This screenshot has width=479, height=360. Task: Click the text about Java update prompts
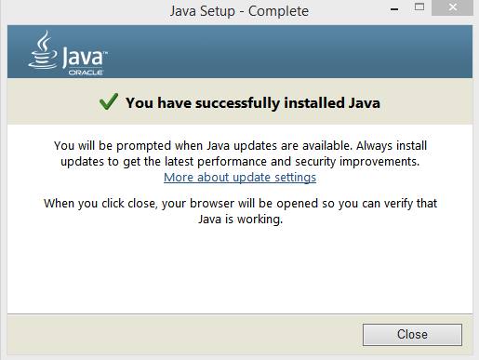tap(240, 145)
